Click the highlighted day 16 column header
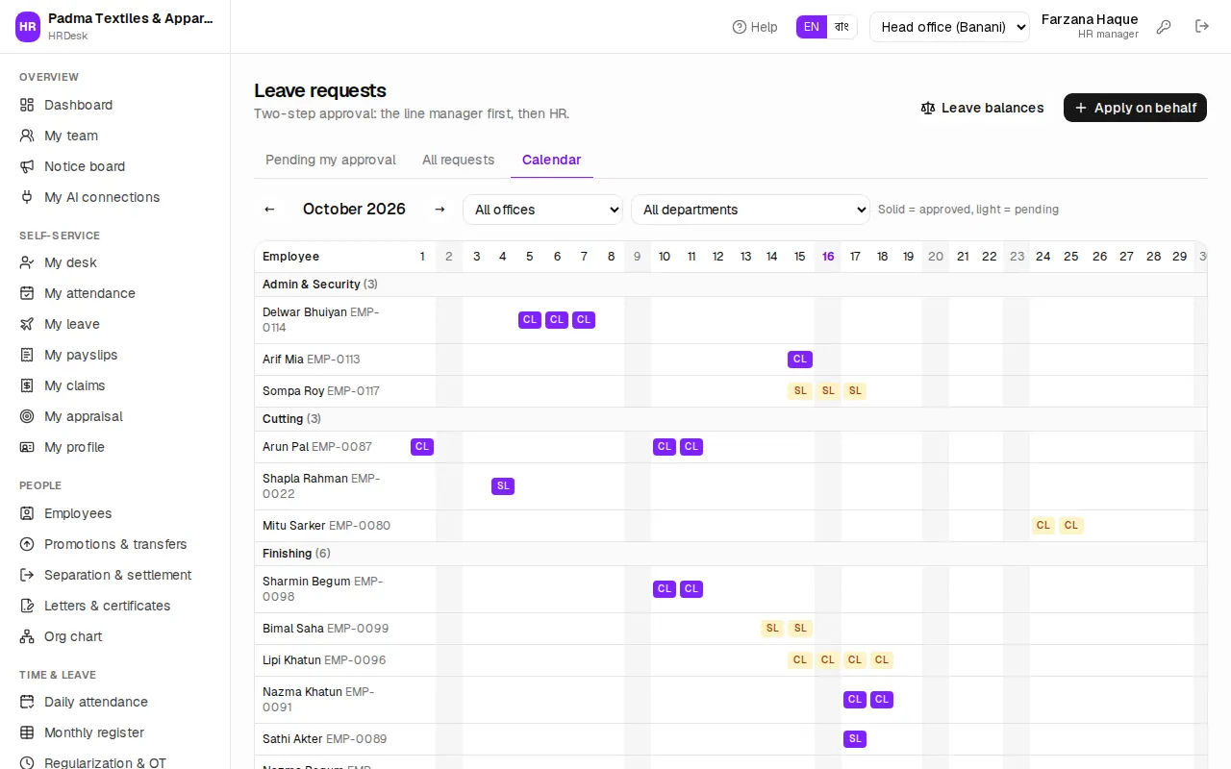Image resolution: width=1231 pixels, height=769 pixels. [828, 257]
